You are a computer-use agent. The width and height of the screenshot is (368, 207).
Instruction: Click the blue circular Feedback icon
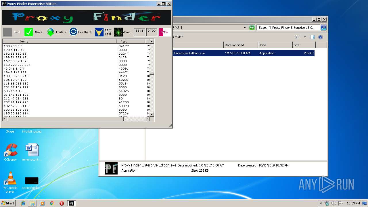pos(74,32)
